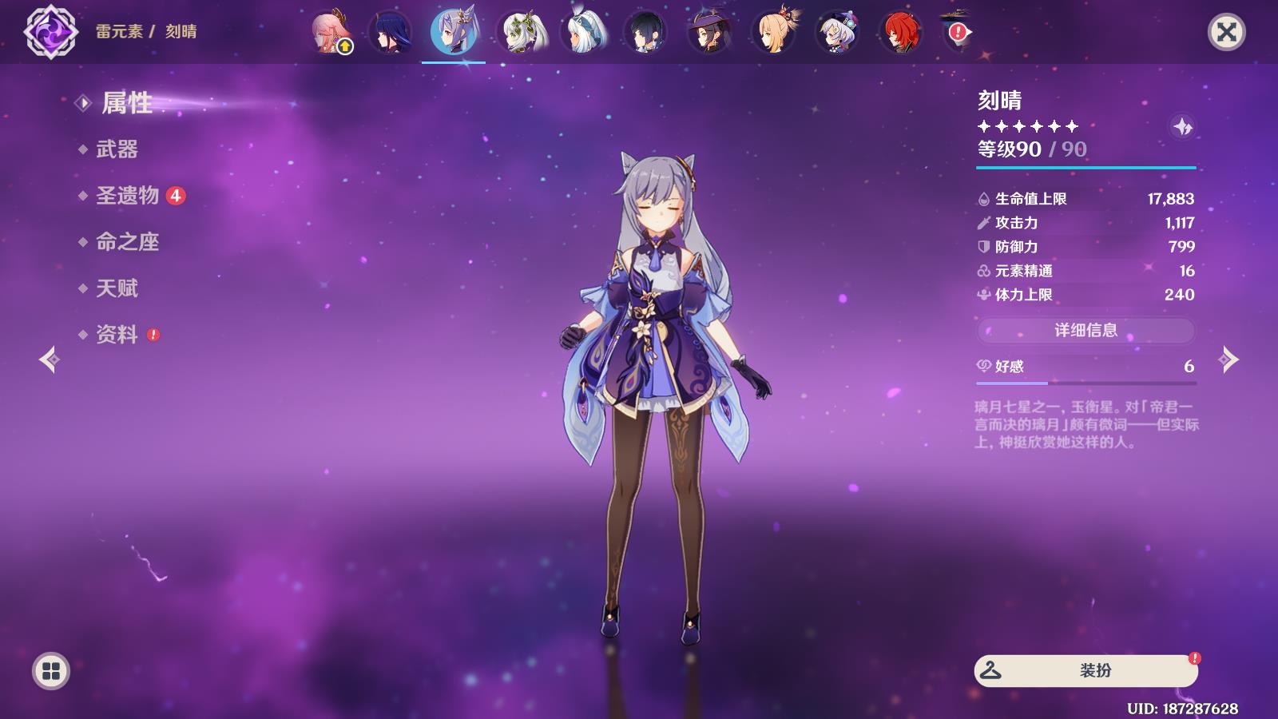Click the 刻晴 character name heading
This screenshot has height=719, width=1278.
click(x=999, y=101)
